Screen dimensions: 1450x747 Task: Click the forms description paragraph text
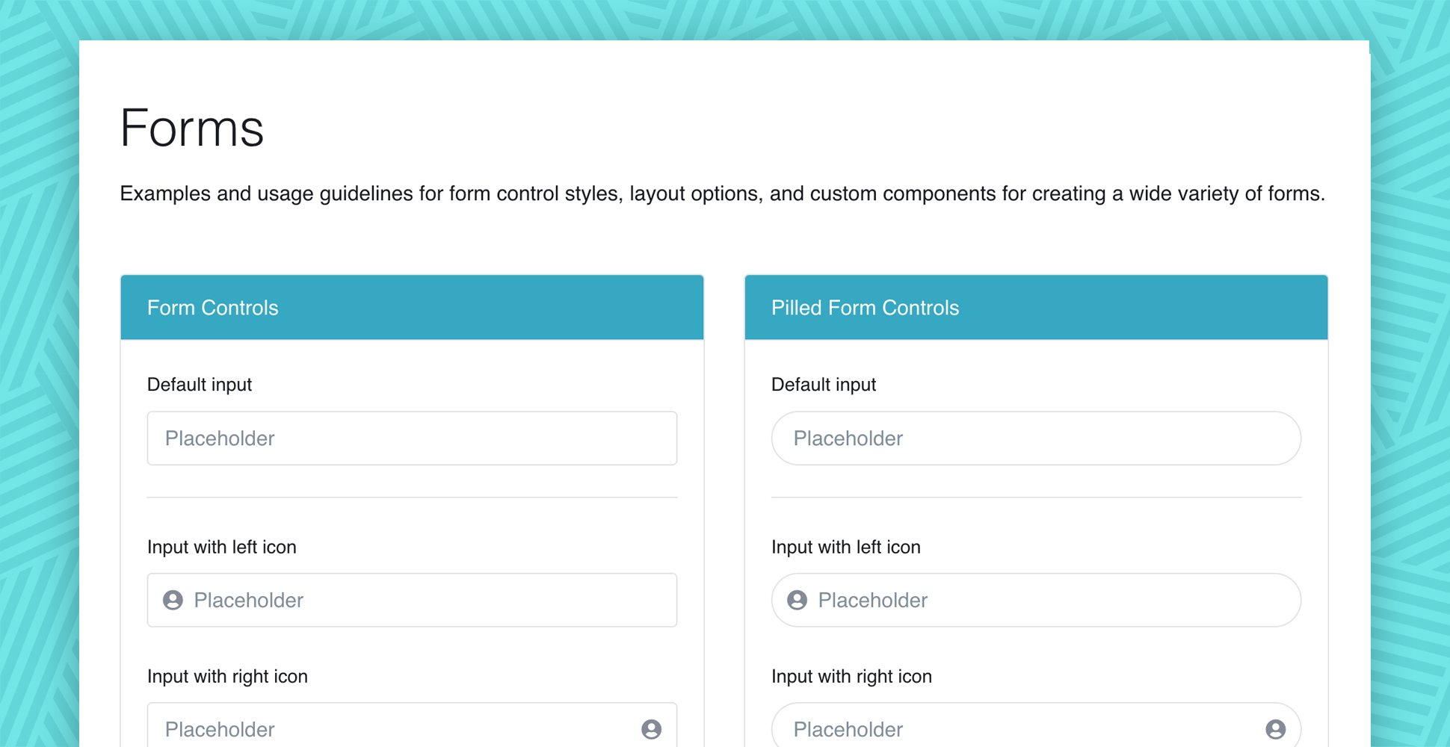722,193
